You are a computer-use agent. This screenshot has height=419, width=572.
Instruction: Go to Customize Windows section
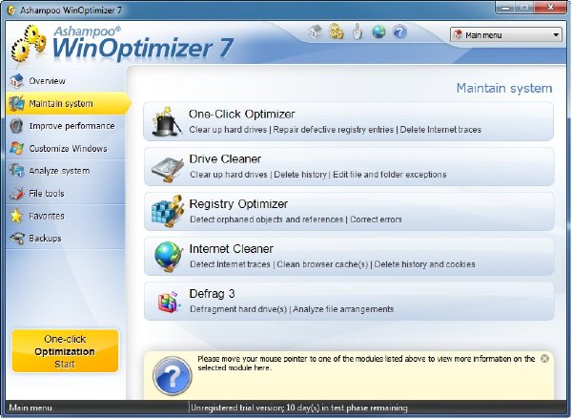tap(66, 148)
